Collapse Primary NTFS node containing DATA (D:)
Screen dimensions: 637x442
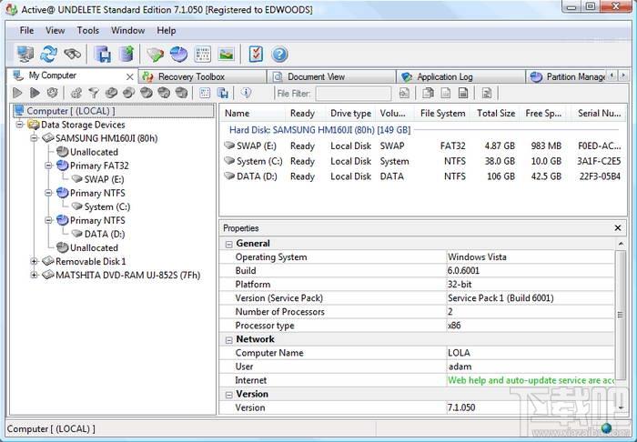[48, 220]
